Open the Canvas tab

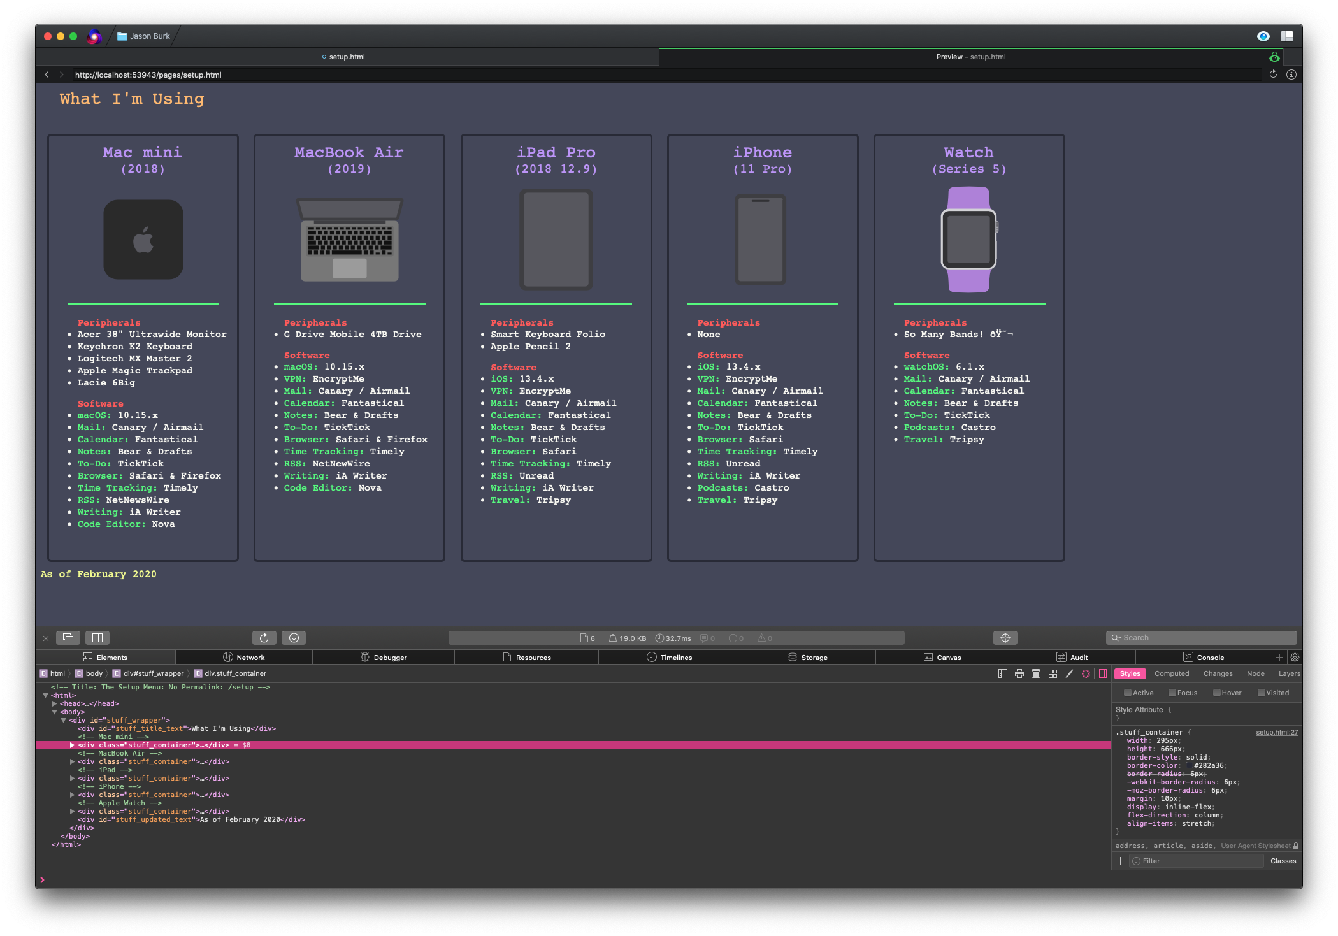(942, 658)
